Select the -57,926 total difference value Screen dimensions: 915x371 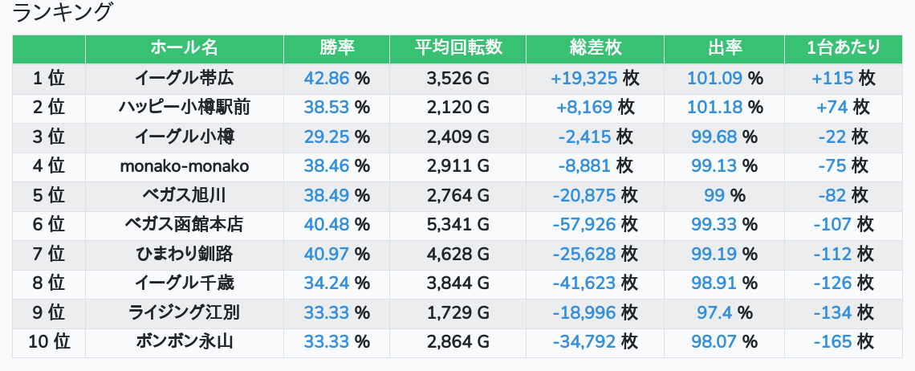[x=584, y=225]
